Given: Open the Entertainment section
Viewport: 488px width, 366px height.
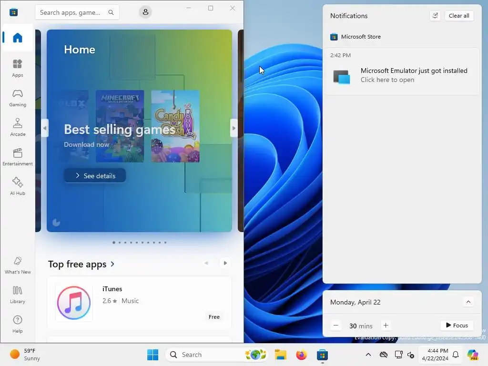Looking at the screenshot, I should coord(18,157).
